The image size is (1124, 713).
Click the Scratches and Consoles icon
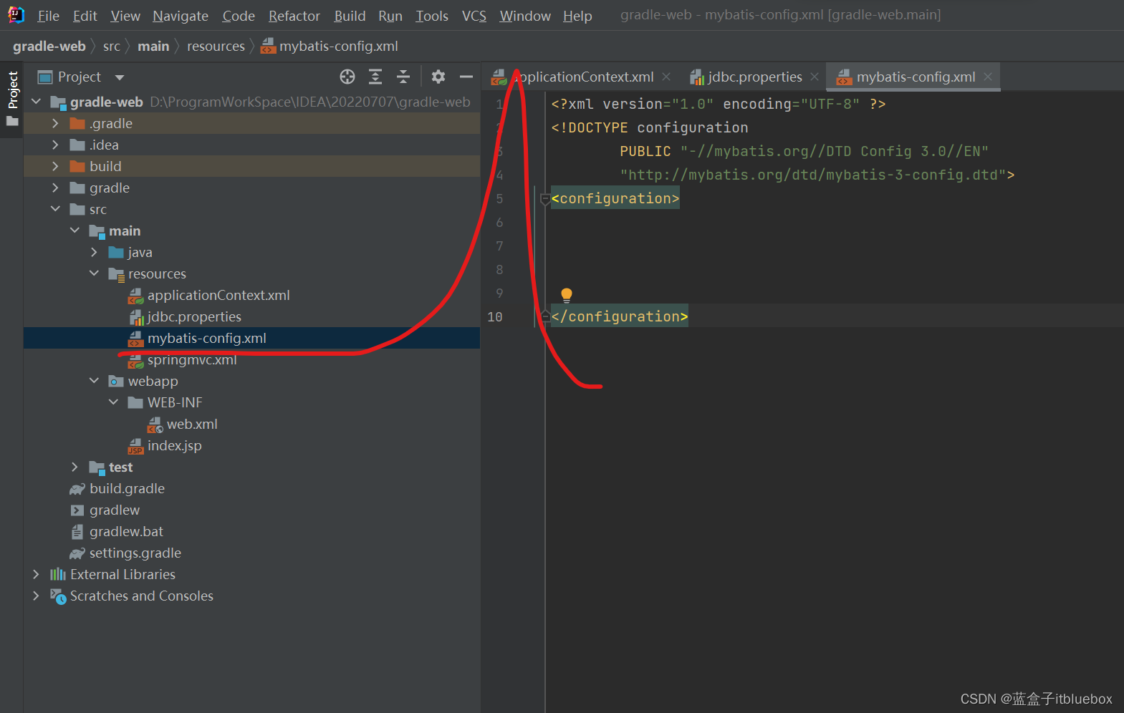[x=58, y=596]
